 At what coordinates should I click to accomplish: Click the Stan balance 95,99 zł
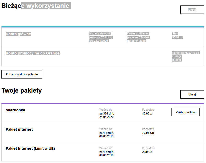(x=177, y=37)
